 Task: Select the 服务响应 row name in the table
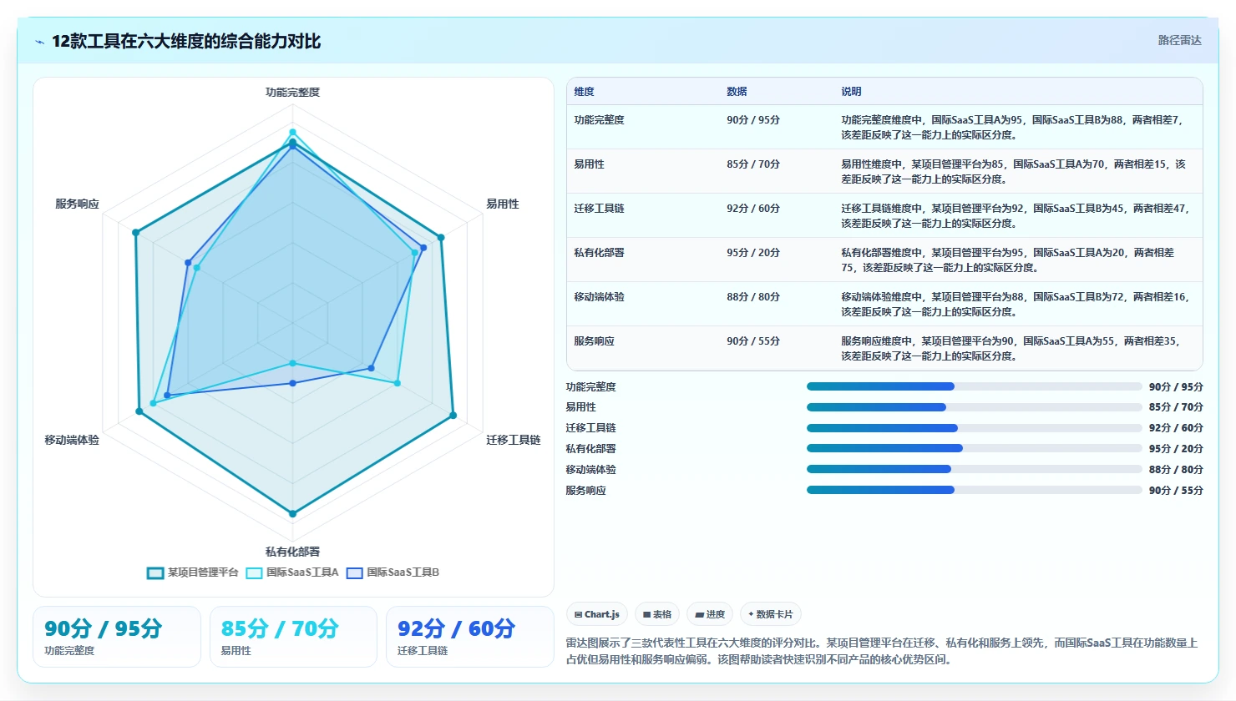(594, 341)
